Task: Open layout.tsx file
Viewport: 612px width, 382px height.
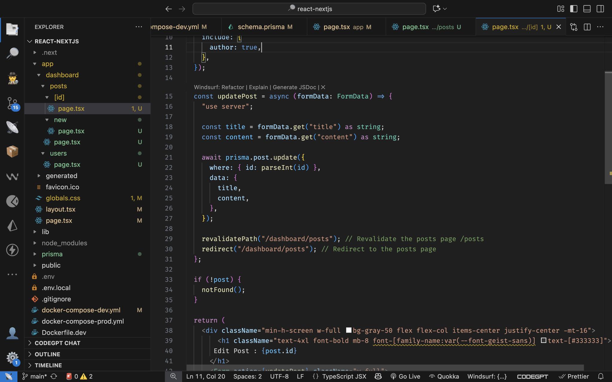Action: tap(88, 209)
